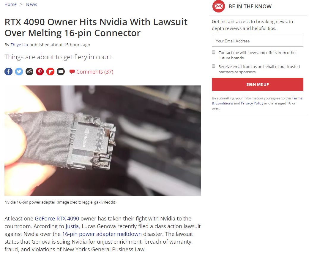Pin article with Pinterest icon

pyautogui.click(x=40, y=72)
